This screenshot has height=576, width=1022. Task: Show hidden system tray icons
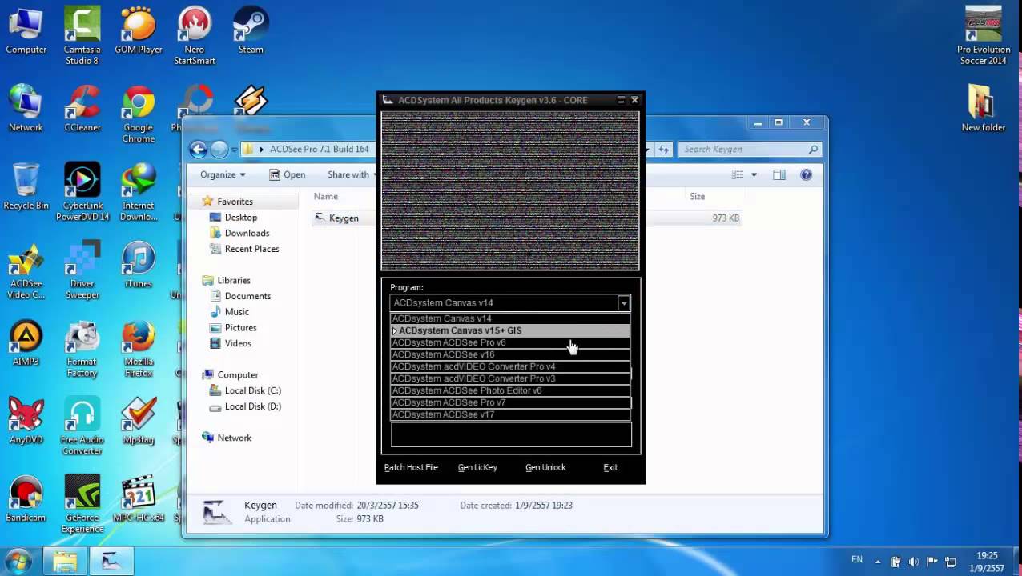[x=878, y=562]
